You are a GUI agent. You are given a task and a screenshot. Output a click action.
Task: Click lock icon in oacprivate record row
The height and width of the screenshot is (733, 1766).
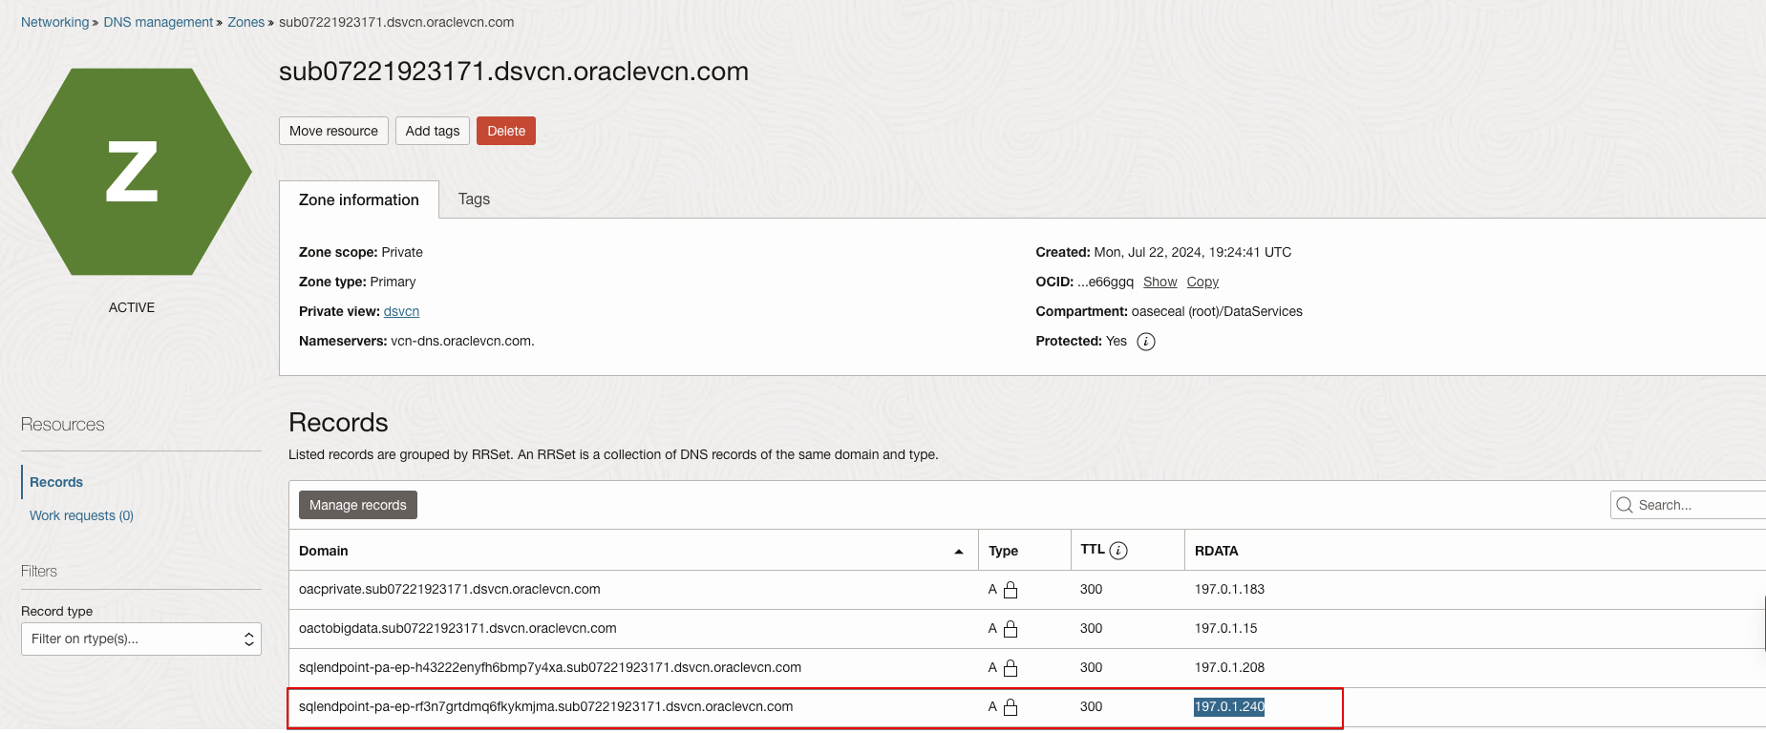[x=1011, y=590]
